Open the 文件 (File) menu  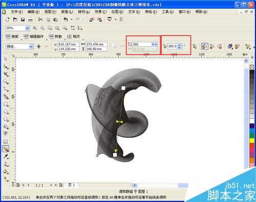pyautogui.click(x=17, y=12)
